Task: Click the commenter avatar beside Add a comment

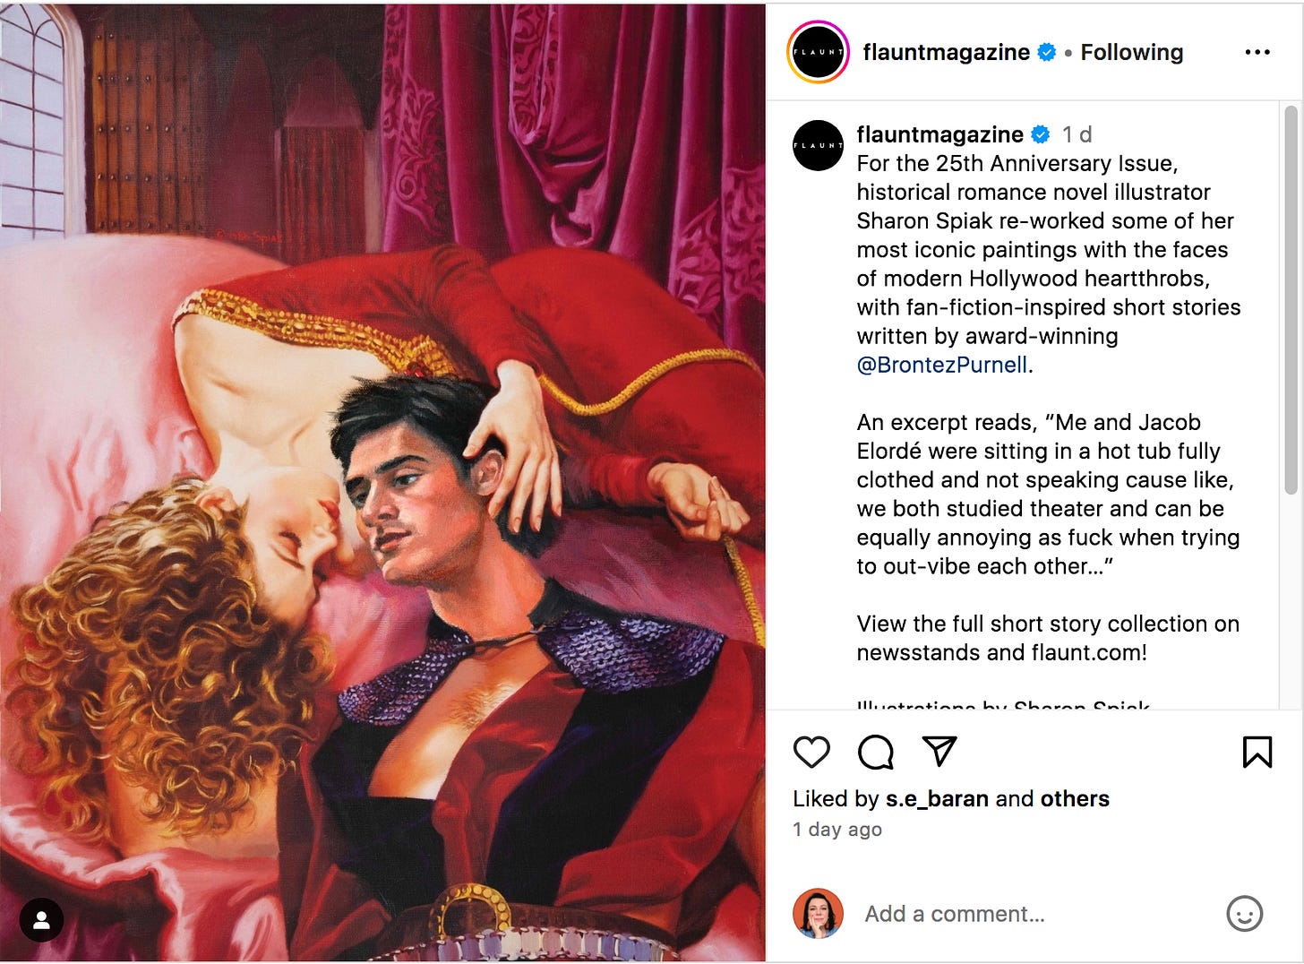Action: 818,913
